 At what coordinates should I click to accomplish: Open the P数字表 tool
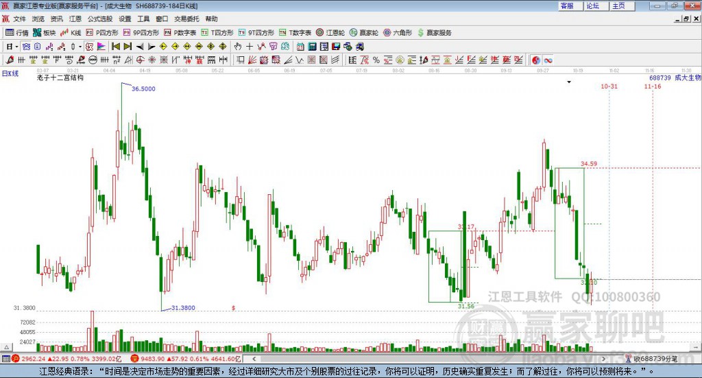[x=180, y=33]
